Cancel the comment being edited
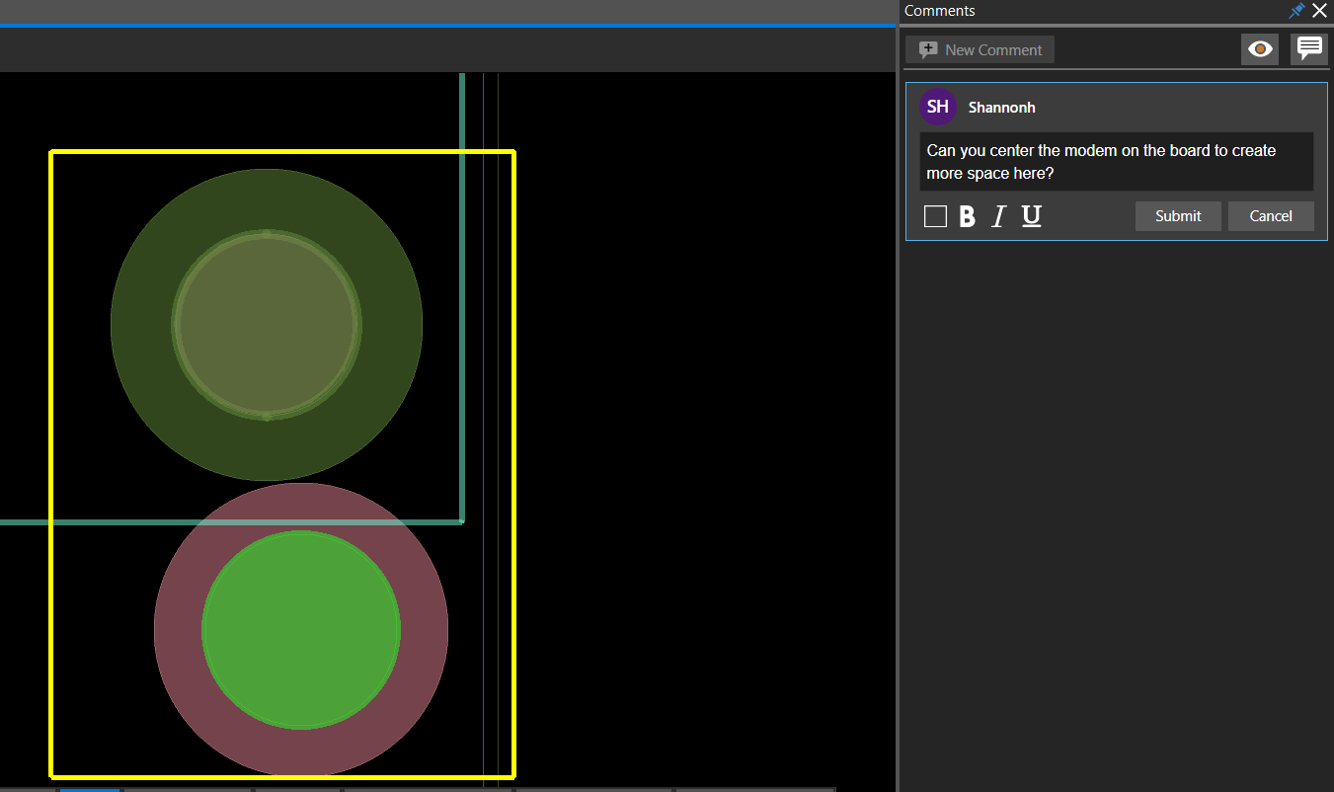1334x792 pixels. tap(1270, 216)
